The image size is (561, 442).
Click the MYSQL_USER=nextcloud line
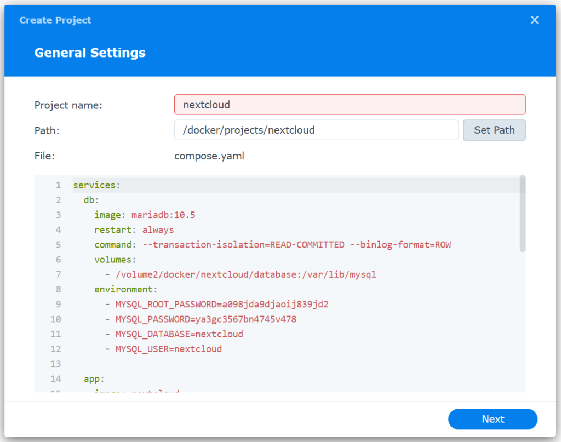pyautogui.click(x=163, y=349)
